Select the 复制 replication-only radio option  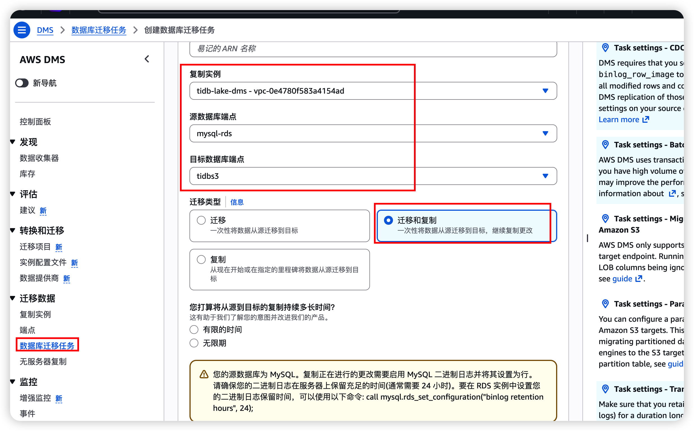coord(201,259)
